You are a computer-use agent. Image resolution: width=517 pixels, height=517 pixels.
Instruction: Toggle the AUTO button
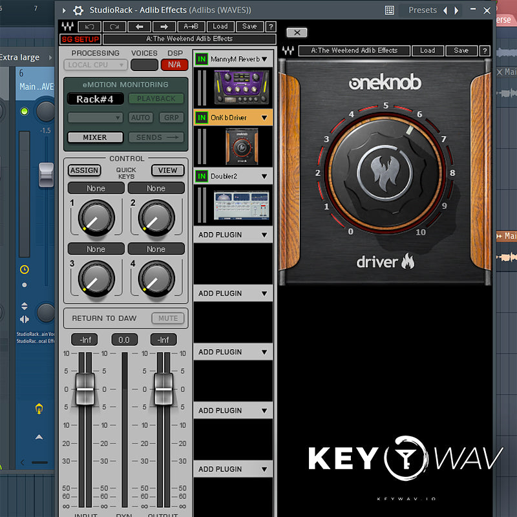pos(140,118)
